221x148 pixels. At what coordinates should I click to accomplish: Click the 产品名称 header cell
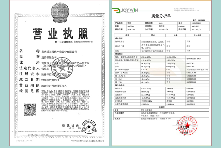tap(119, 23)
